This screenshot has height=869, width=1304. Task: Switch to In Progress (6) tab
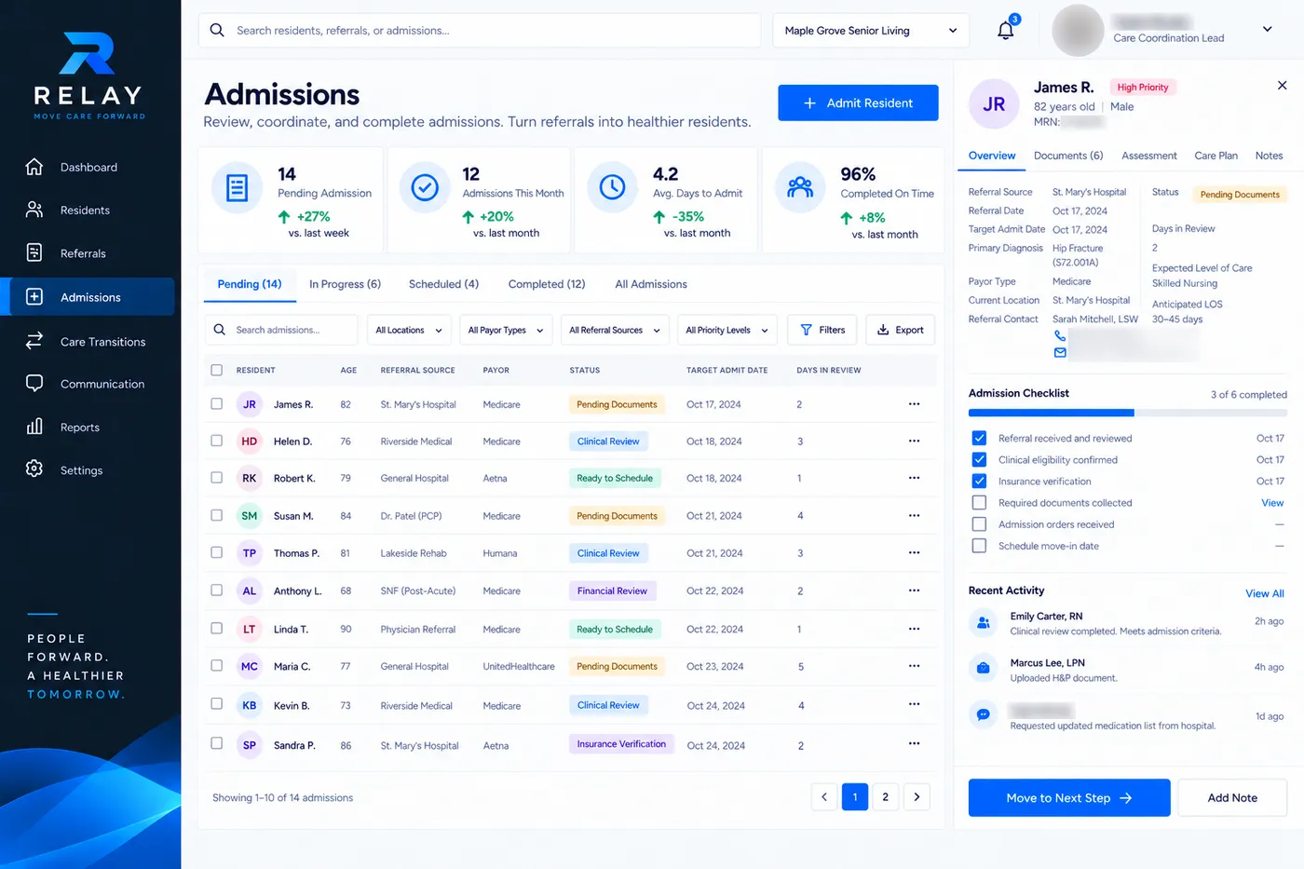(345, 284)
